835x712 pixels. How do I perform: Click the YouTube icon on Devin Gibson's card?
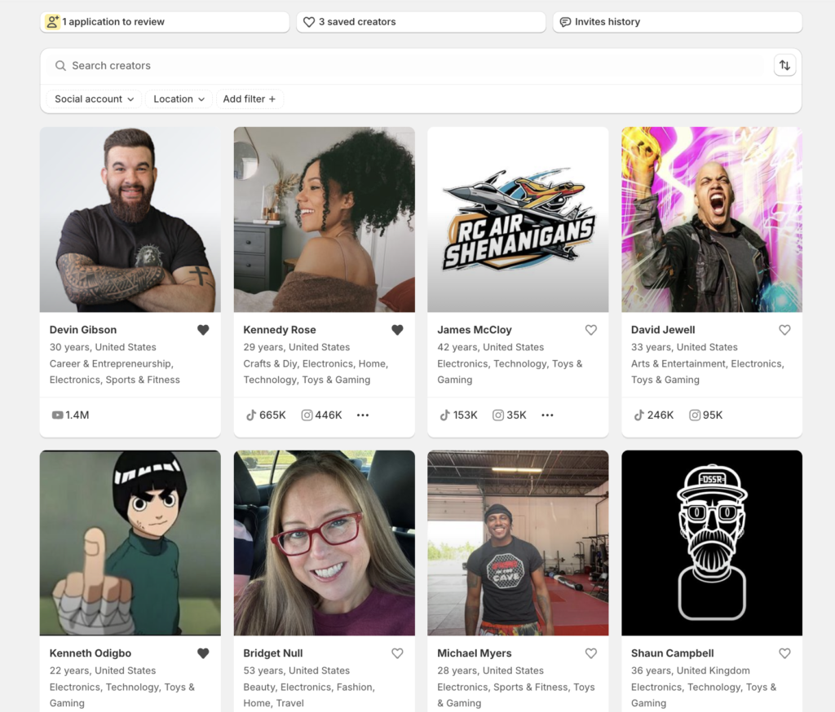57,415
